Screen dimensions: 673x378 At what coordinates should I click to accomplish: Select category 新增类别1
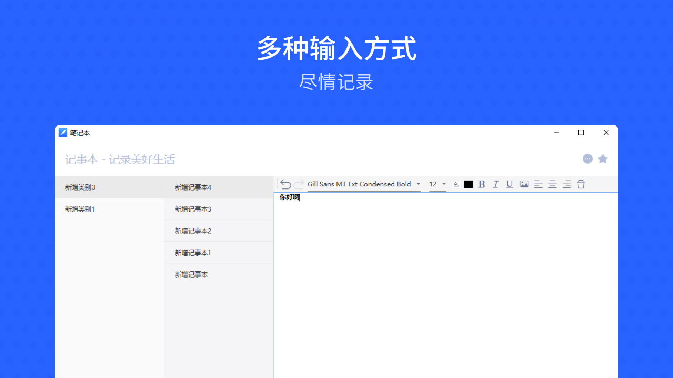pos(109,209)
